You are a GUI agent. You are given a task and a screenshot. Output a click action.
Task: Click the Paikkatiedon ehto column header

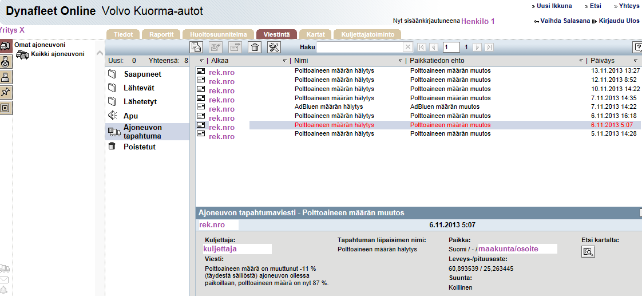(x=437, y=61)
